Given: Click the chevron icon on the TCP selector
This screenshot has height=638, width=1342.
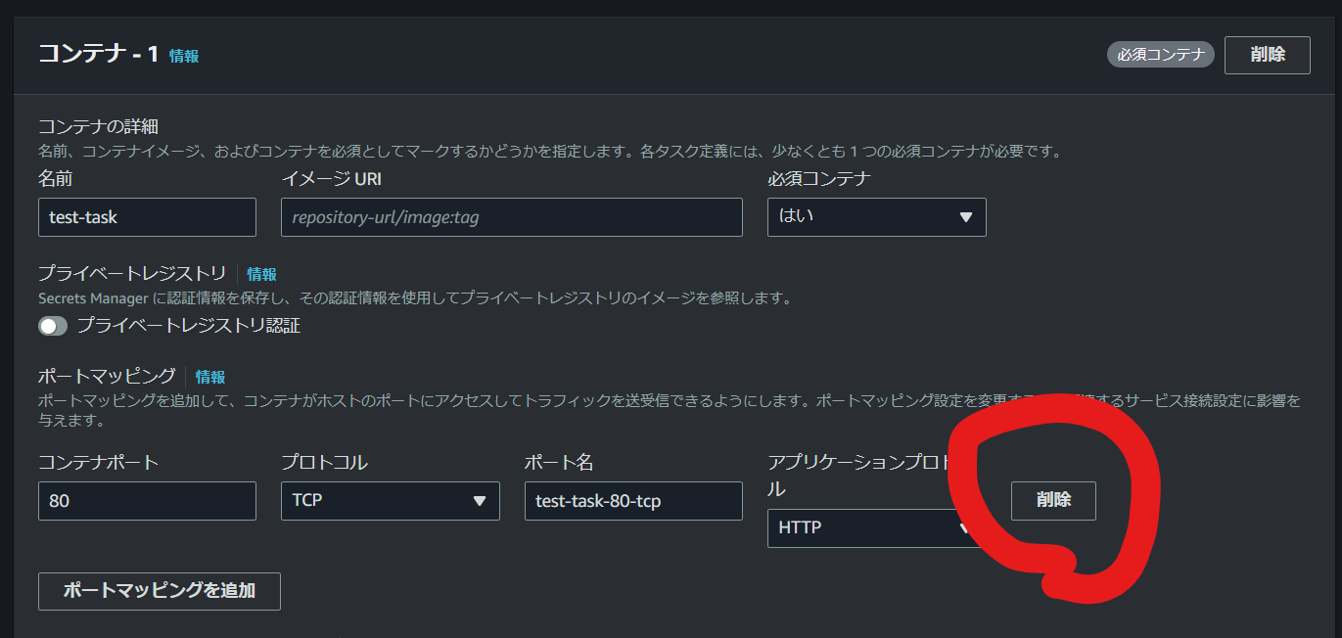Looking at the screenshot, I should click(479, 500).
